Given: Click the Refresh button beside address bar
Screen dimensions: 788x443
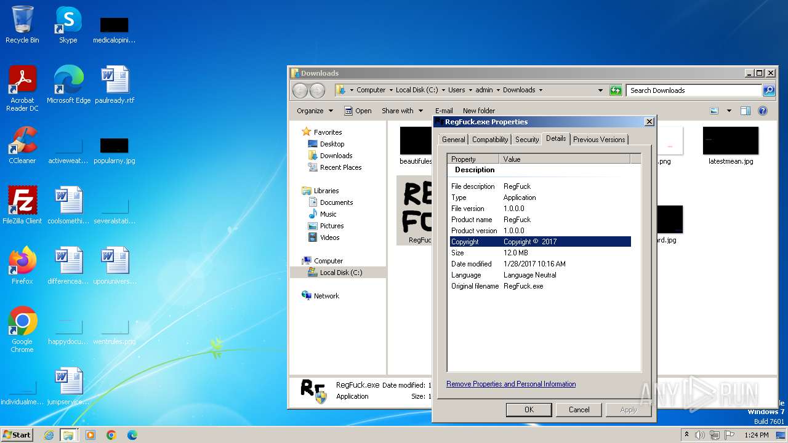Looking at the screenshot, I should 616,90.
